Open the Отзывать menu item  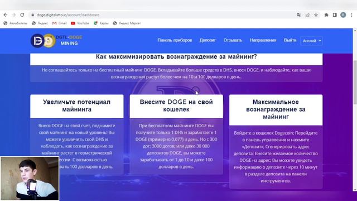[233, 40]
